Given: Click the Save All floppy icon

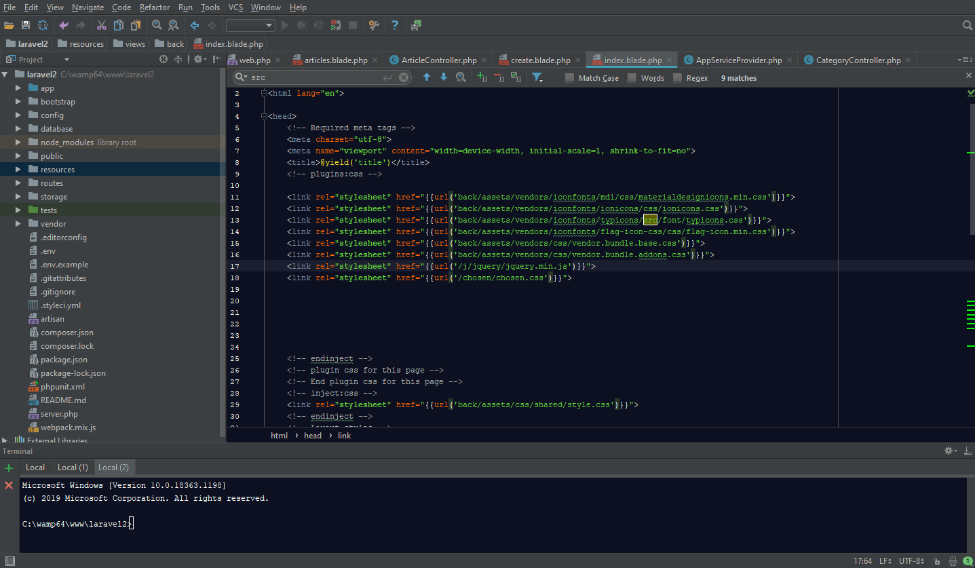Looking at the screenshot, I should (26, 25).
